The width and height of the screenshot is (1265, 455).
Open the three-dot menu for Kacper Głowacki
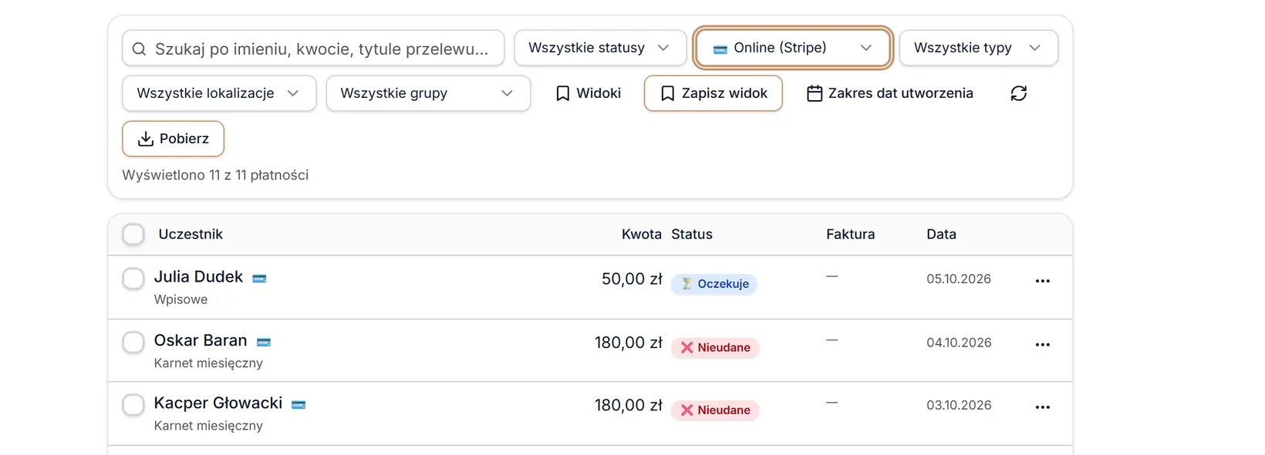click(x=1042, y=407)
